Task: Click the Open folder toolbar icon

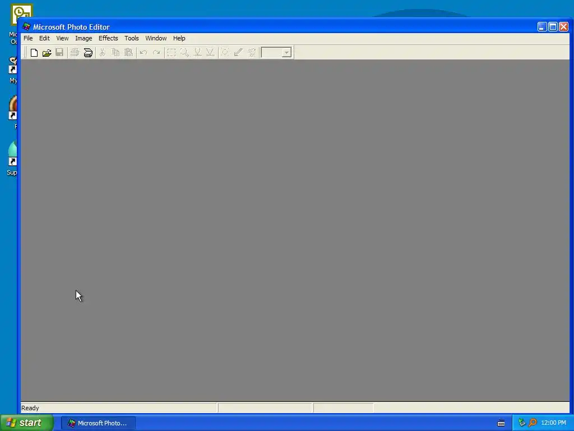Action: 47,52
